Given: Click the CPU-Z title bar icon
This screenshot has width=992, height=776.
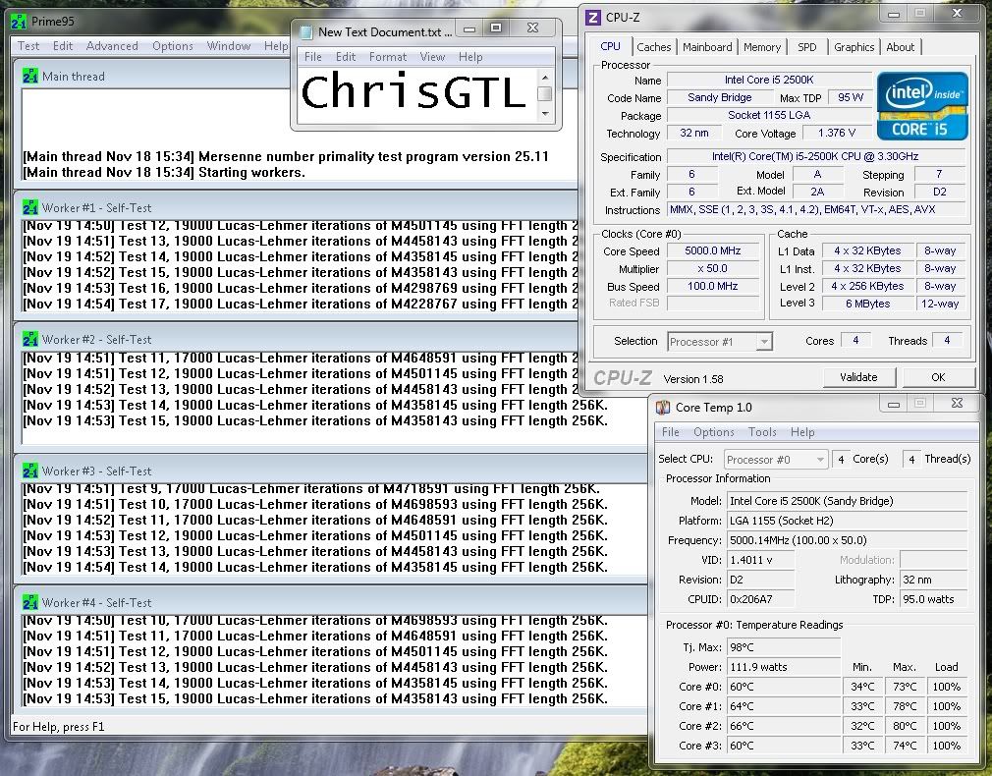Looking at the screenshot, I should (592, 17).
